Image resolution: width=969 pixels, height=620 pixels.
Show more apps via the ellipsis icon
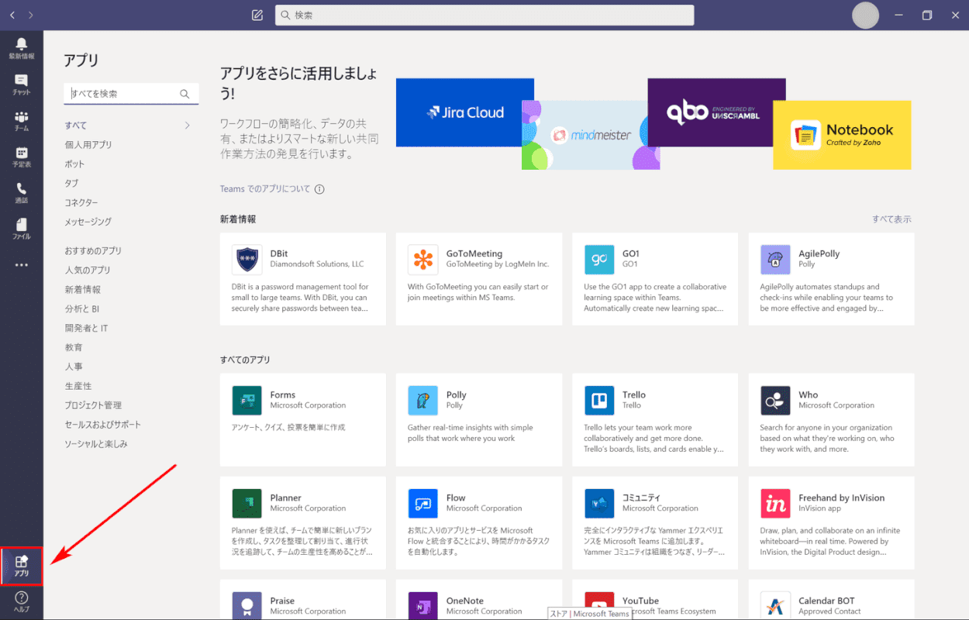tap(21, 265)
